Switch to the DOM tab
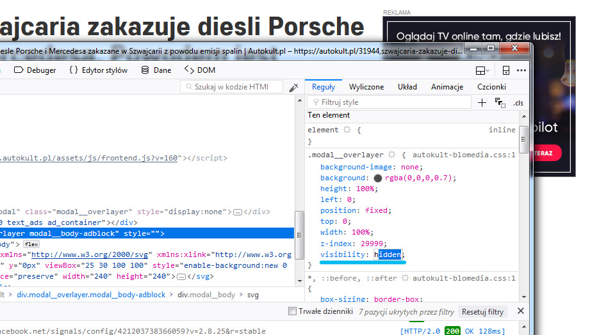Screen dimensions: 615x335 click(x=200, y=70)
